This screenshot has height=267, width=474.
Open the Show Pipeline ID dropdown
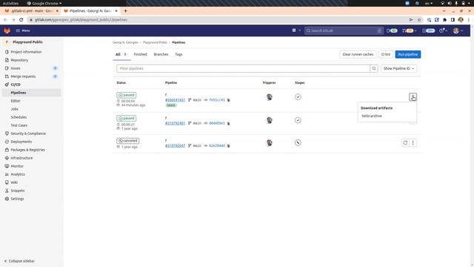tap(398, 69)
